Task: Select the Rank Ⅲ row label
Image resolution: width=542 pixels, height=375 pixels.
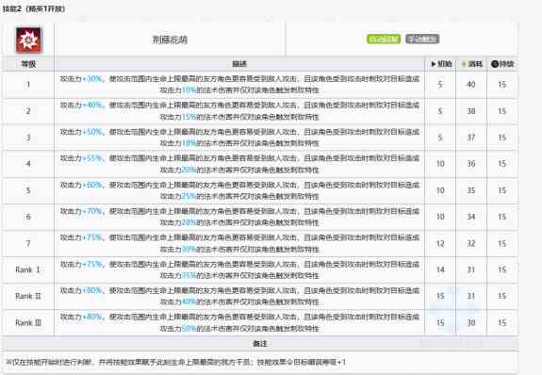Action: pos(28,323)
